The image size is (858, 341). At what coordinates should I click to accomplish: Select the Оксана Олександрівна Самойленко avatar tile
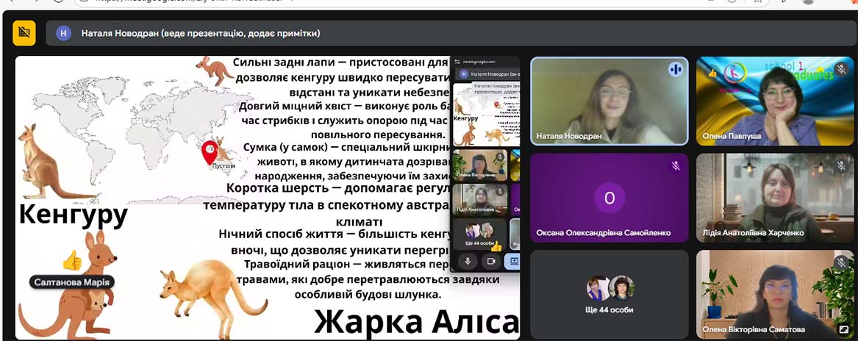609,198
